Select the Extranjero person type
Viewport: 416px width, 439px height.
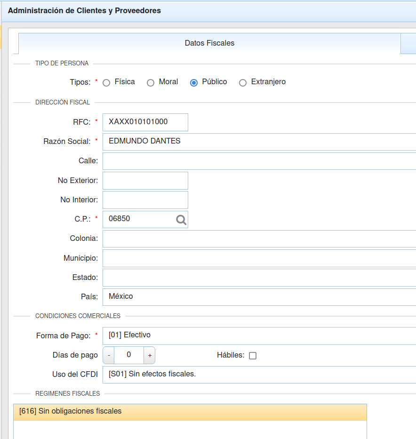coord(243,83)
